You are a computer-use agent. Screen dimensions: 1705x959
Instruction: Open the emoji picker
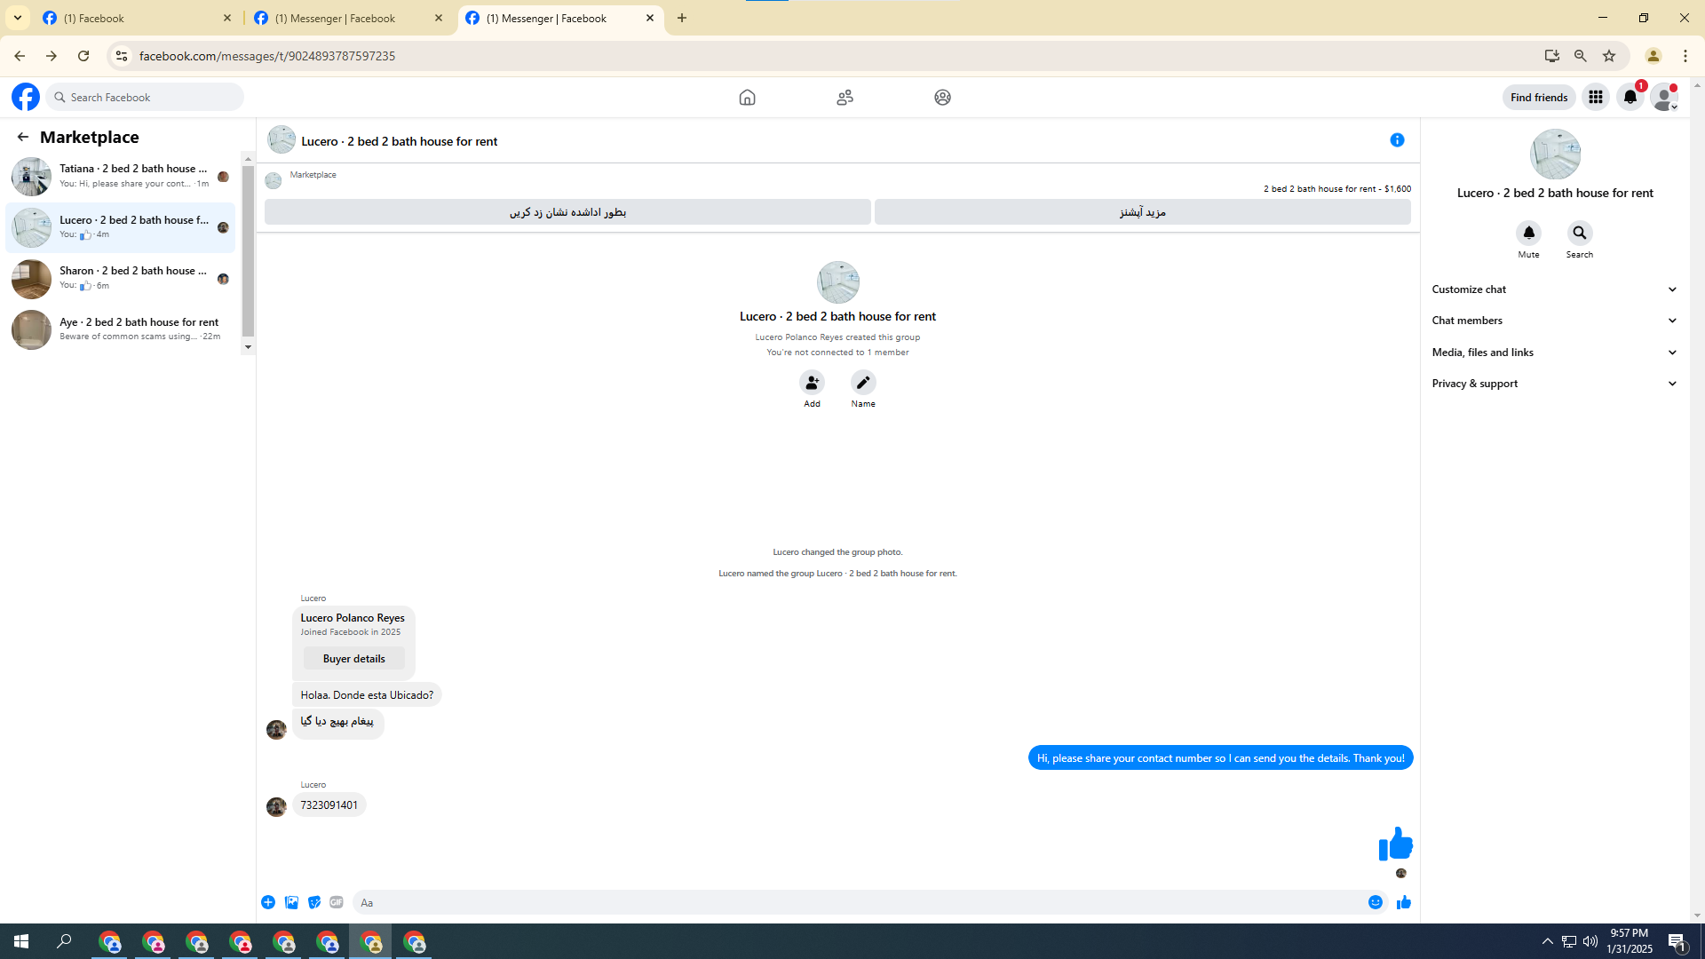[x=1376, y=902]
